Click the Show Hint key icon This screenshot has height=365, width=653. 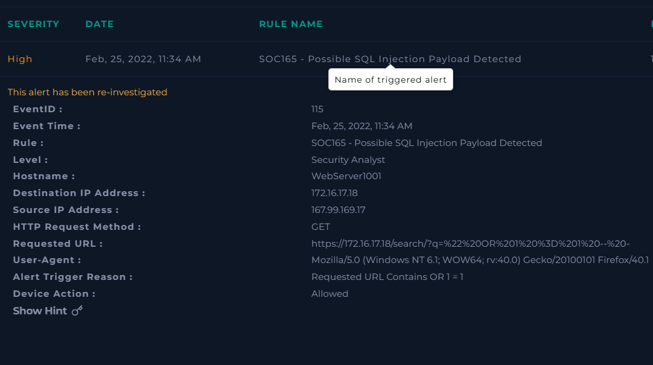tap(77, 310)
